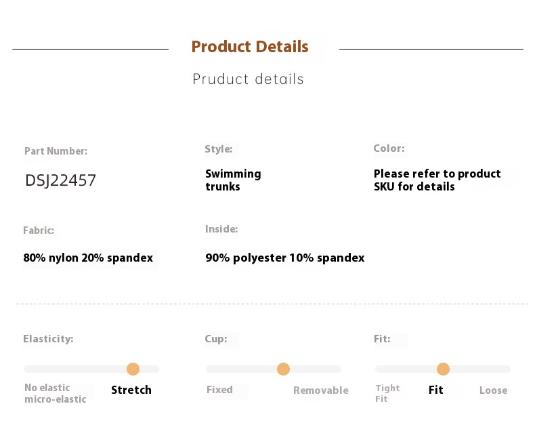Select the No elastic micro-elastic label
Viewport: 535px width, 444px height.
(56, 393)
